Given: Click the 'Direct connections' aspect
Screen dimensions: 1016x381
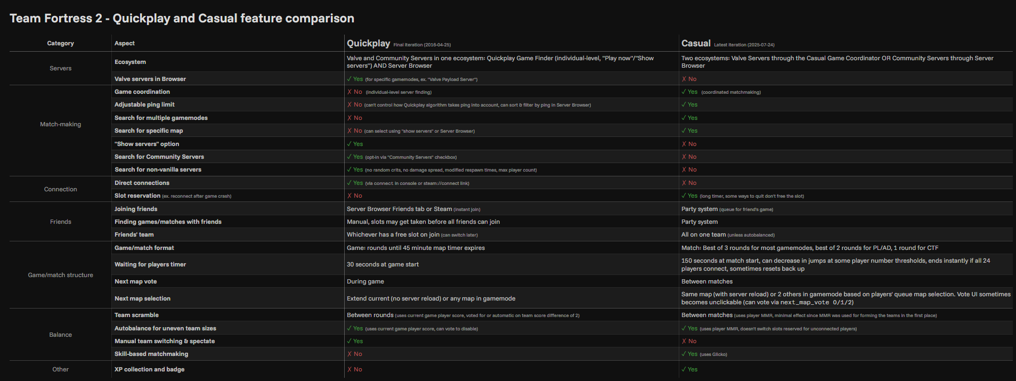Looking at the screenshot, I should (142, 183).
